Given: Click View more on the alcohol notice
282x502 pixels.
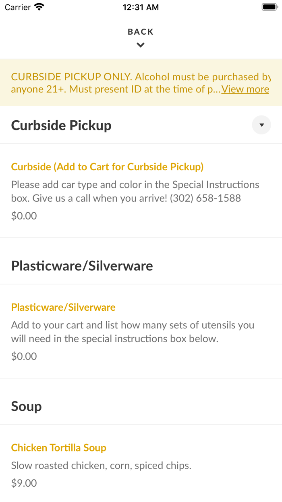Looking at the screenshot, I should tap(245, 89).
